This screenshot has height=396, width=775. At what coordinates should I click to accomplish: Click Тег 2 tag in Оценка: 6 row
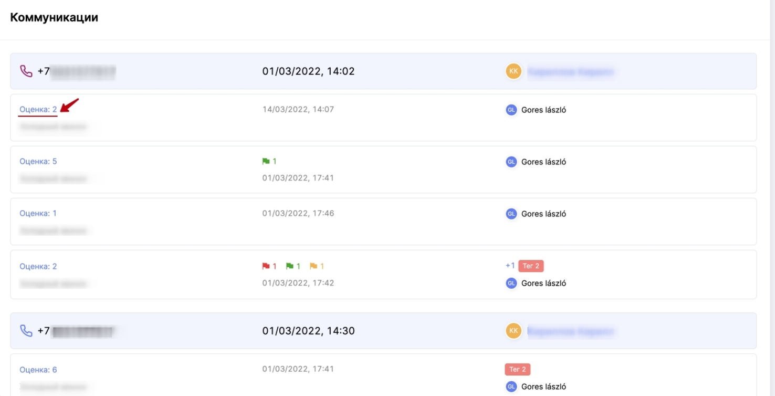pos(517,369)
